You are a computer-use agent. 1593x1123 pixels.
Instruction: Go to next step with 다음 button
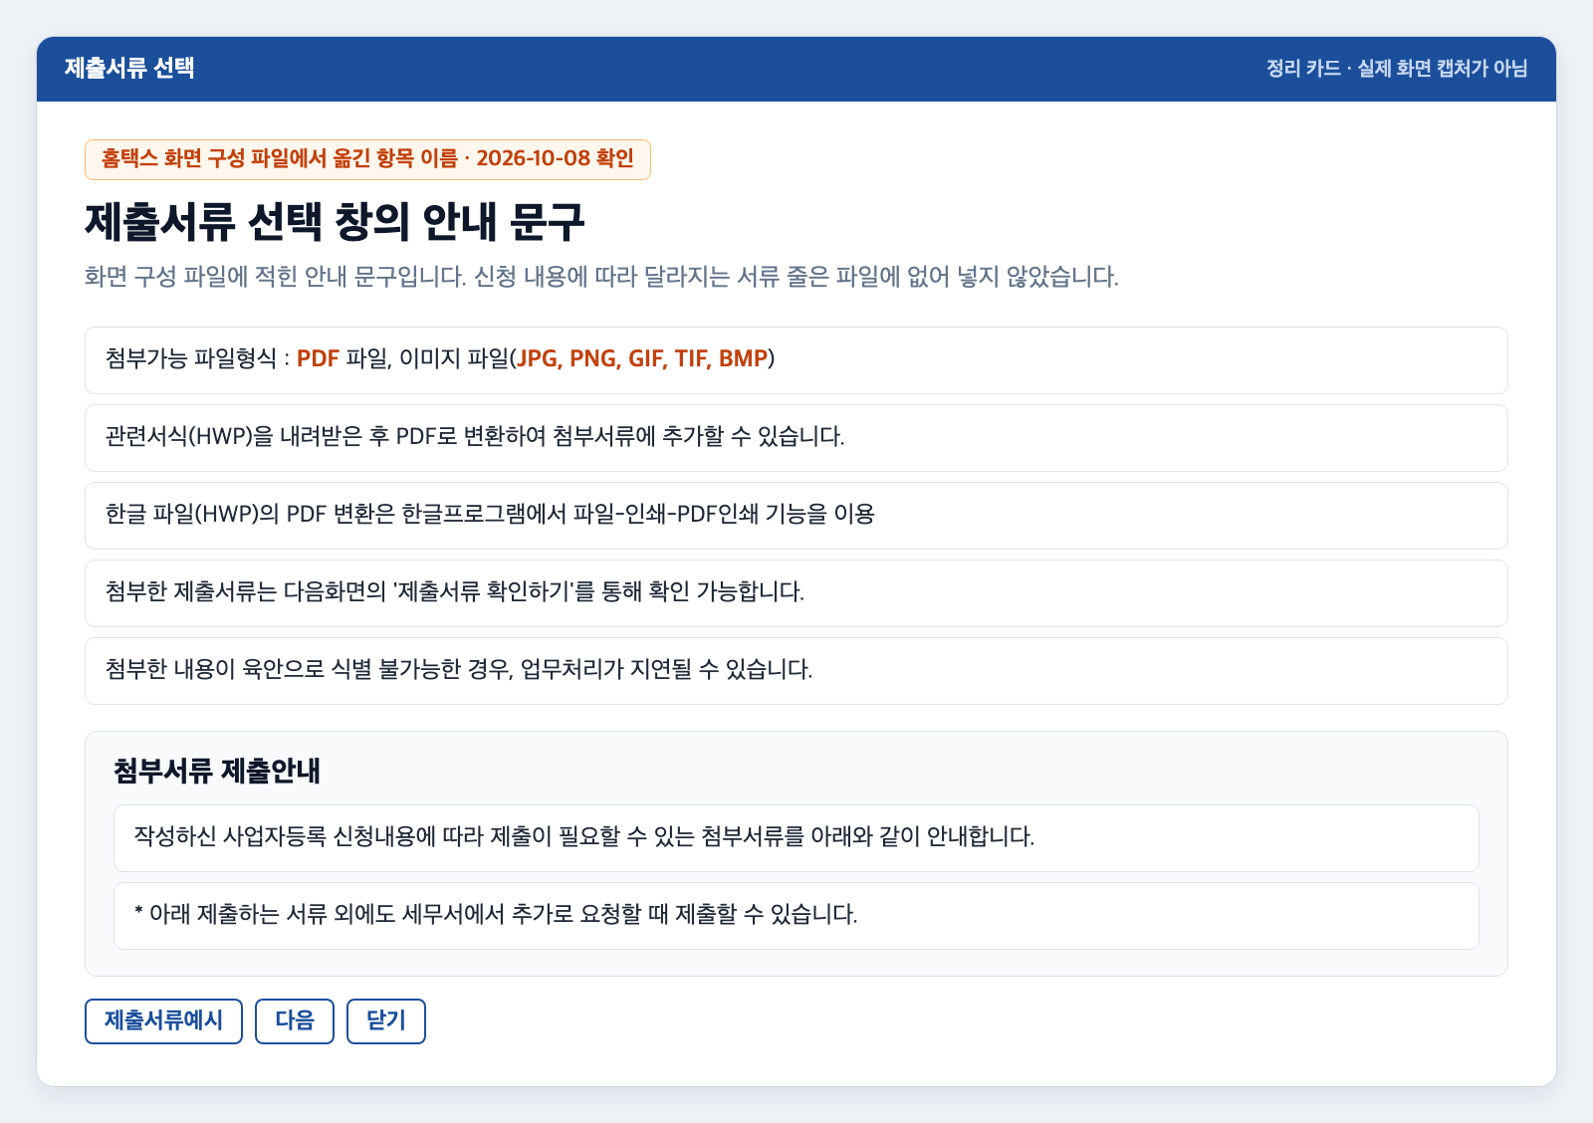click(x=295, y=1021)
